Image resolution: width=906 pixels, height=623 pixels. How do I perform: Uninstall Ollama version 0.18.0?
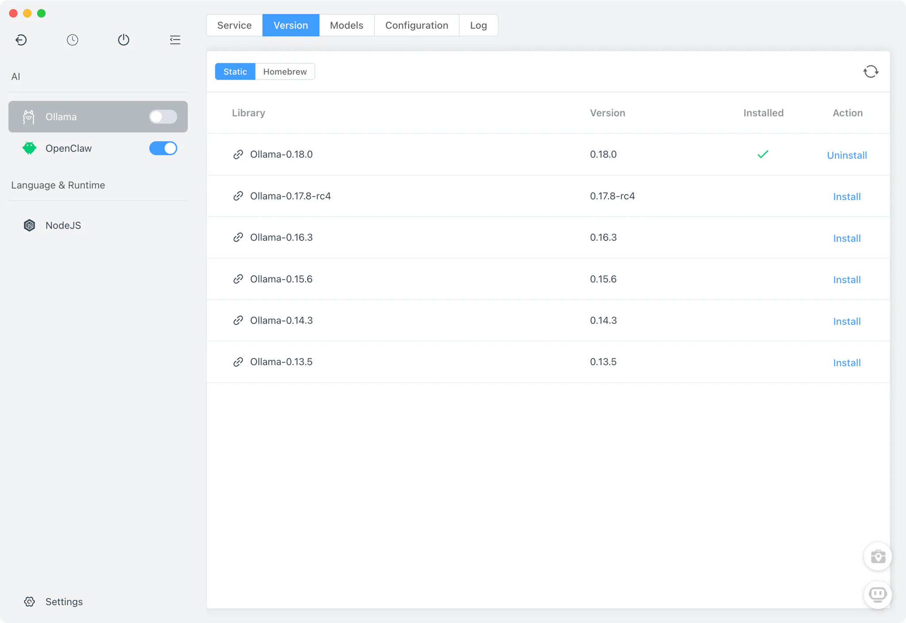[x=847, y=155]
